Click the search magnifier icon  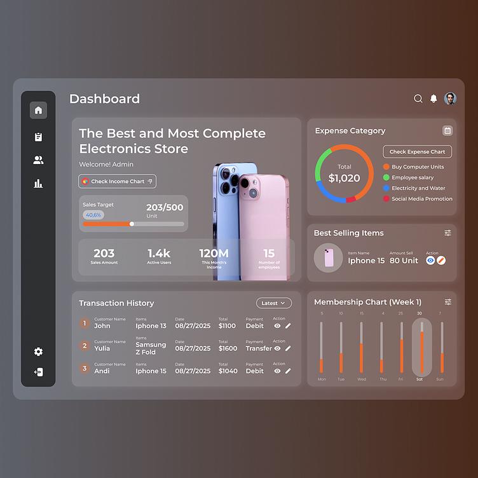click(x=418, y=99)
